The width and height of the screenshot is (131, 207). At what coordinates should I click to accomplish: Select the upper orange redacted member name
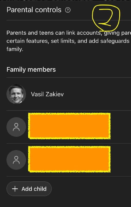pyautogui.click(x=69, y=126)
